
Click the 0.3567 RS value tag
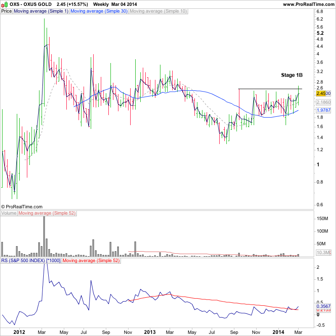[x=323, y=306]
